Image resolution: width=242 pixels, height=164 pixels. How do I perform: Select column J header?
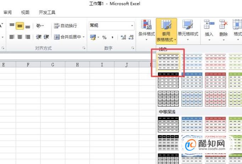(x=127, y=65)
